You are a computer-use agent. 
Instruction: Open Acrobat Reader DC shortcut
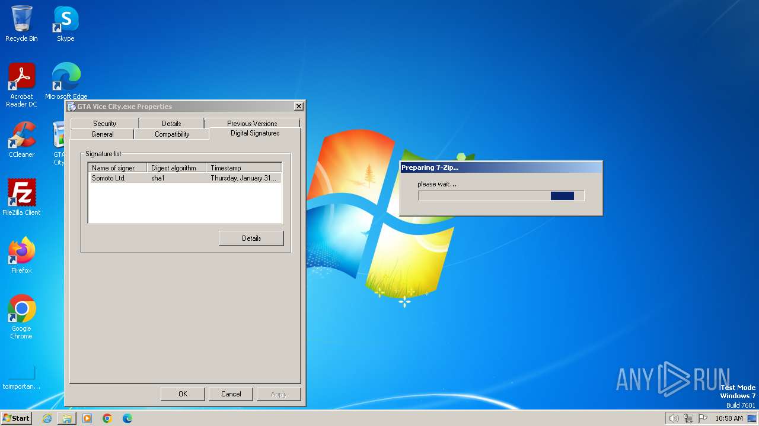(x=21, y=85)
